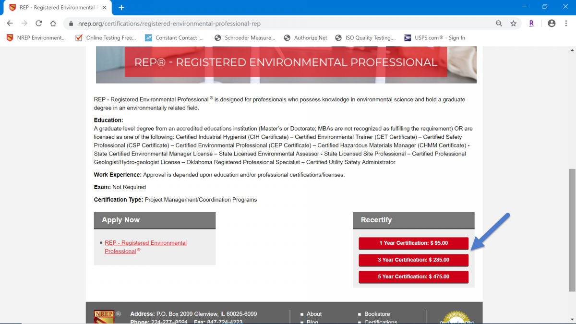The width and height of the screenshot is (576, 324).
Task: Open the Chrome profile avatar icon
Action: [552, 23]
